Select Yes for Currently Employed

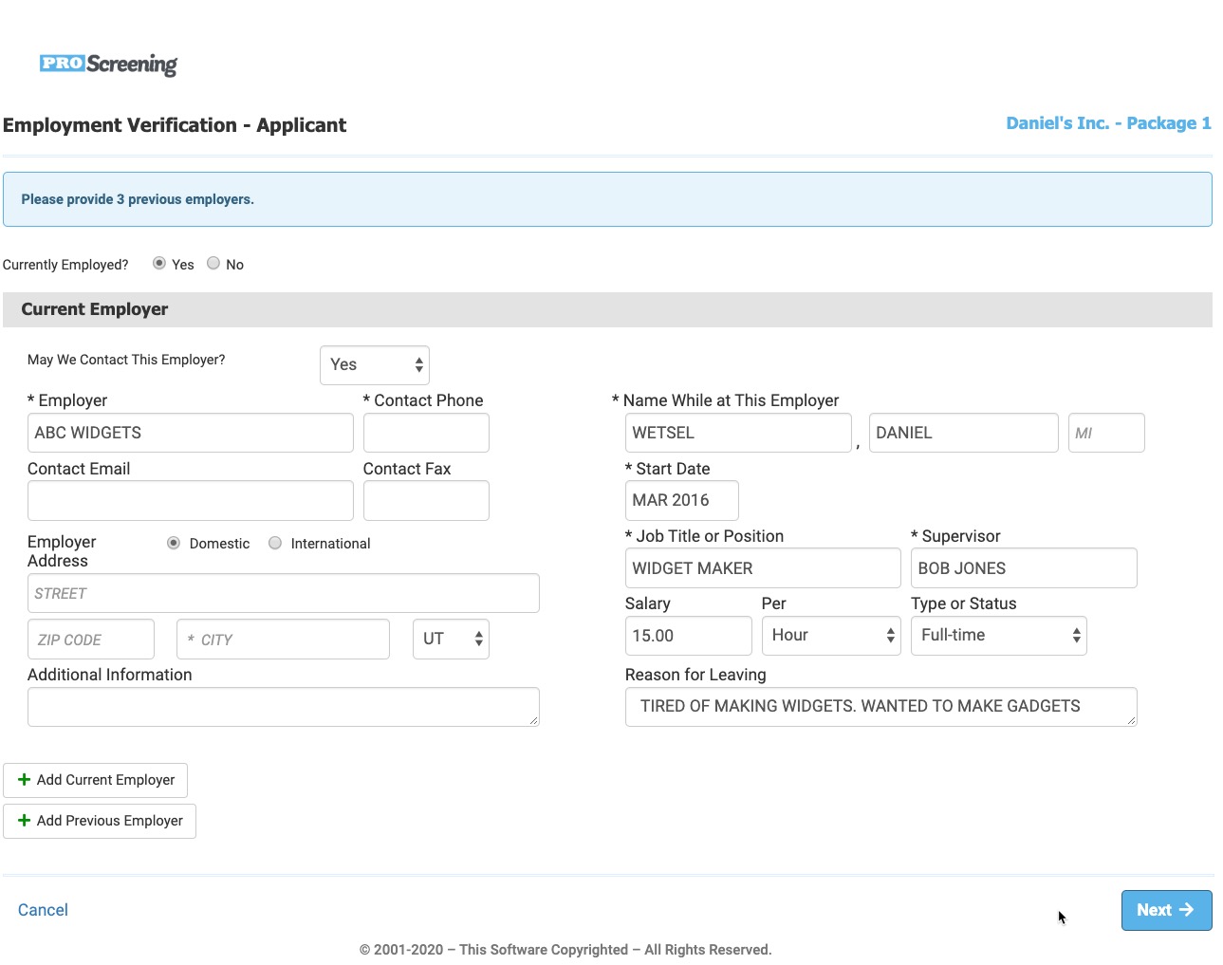tap(159, 264)
